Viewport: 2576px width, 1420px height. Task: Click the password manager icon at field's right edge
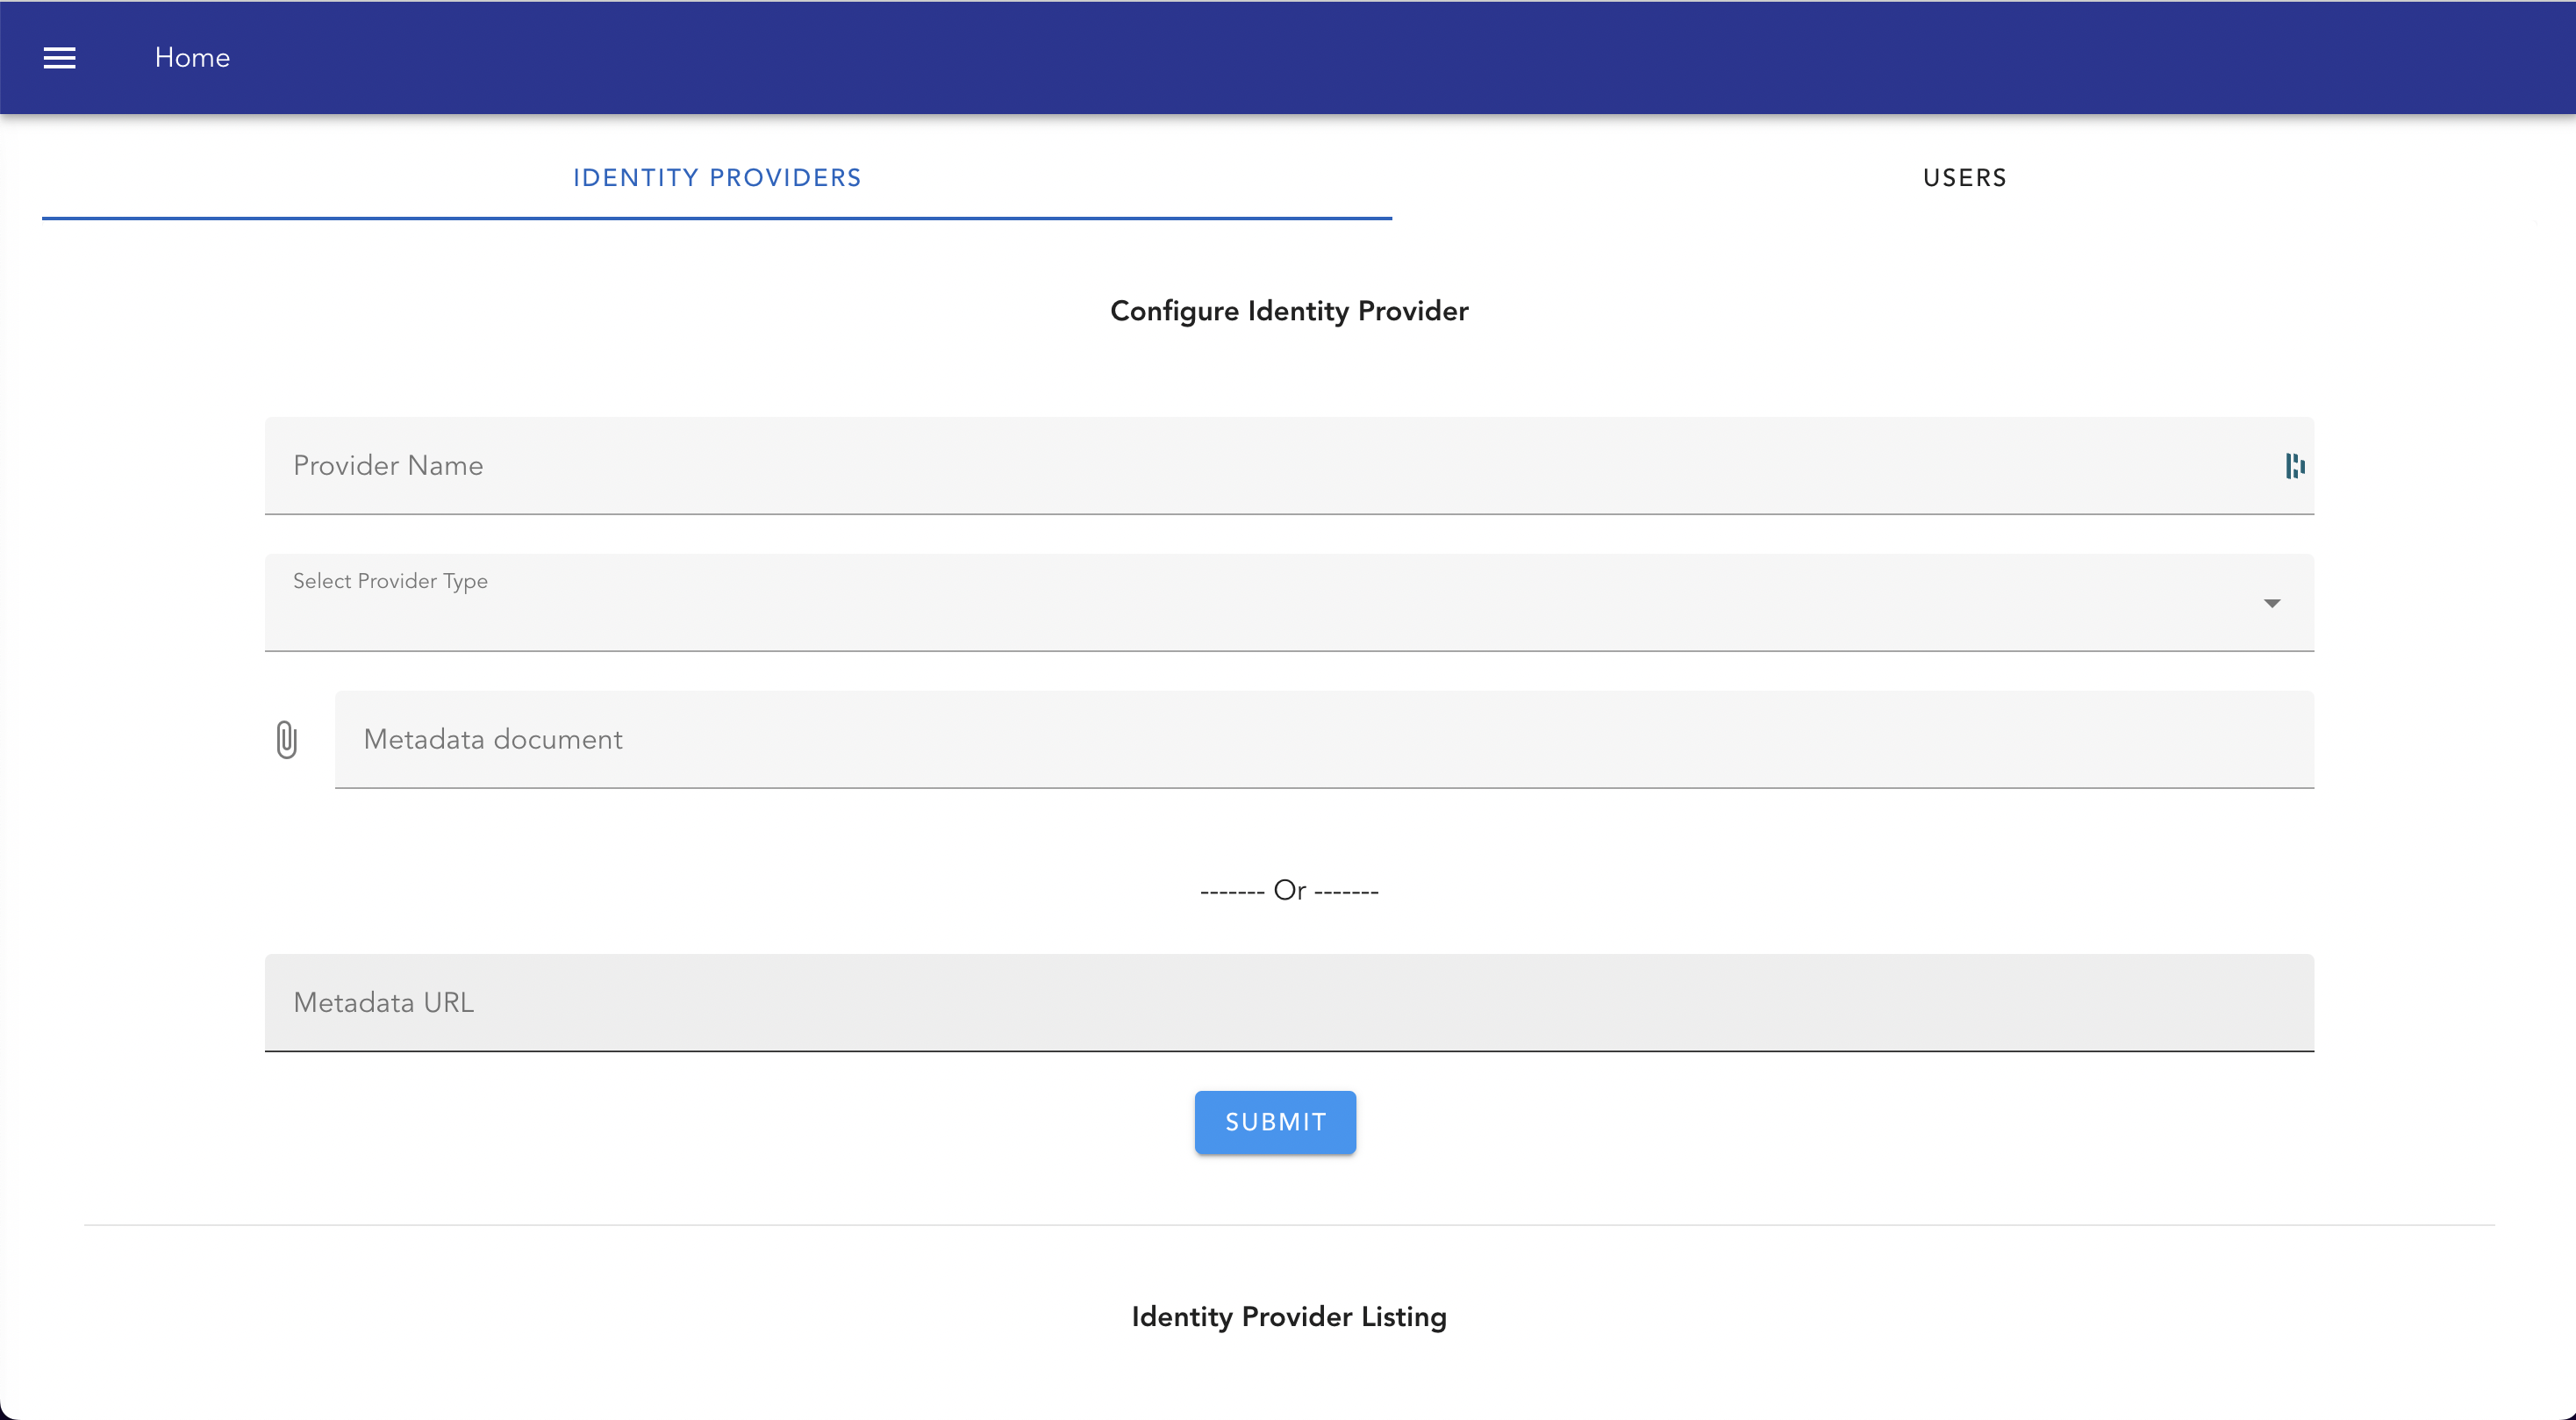click(2295, 465)
